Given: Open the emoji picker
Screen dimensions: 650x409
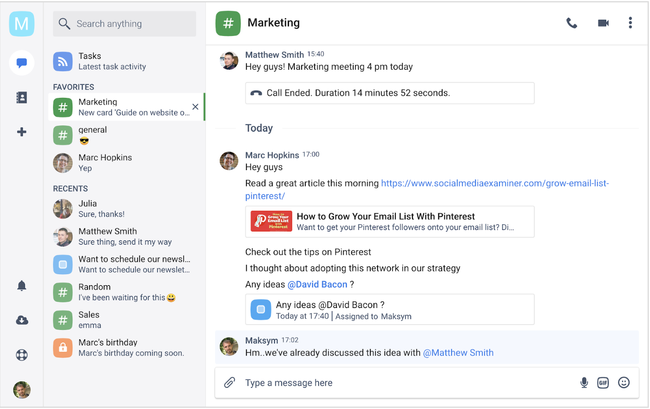Looking at the screenshot, I should (623, 383).
